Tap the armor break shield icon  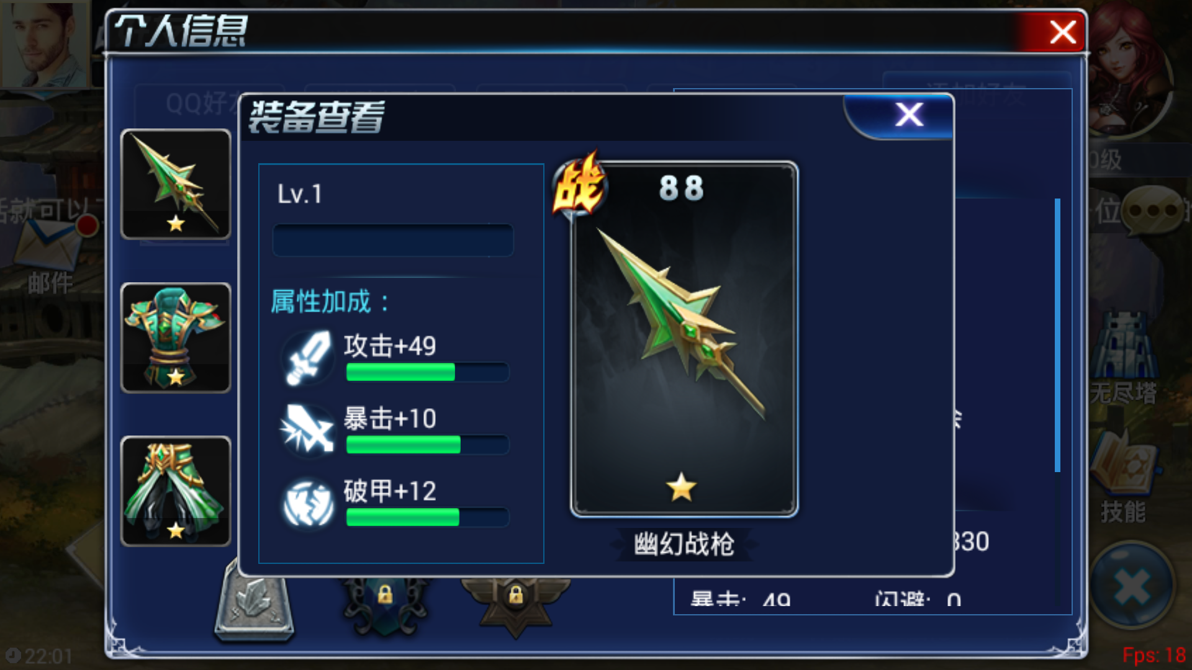tap(308, 503)
